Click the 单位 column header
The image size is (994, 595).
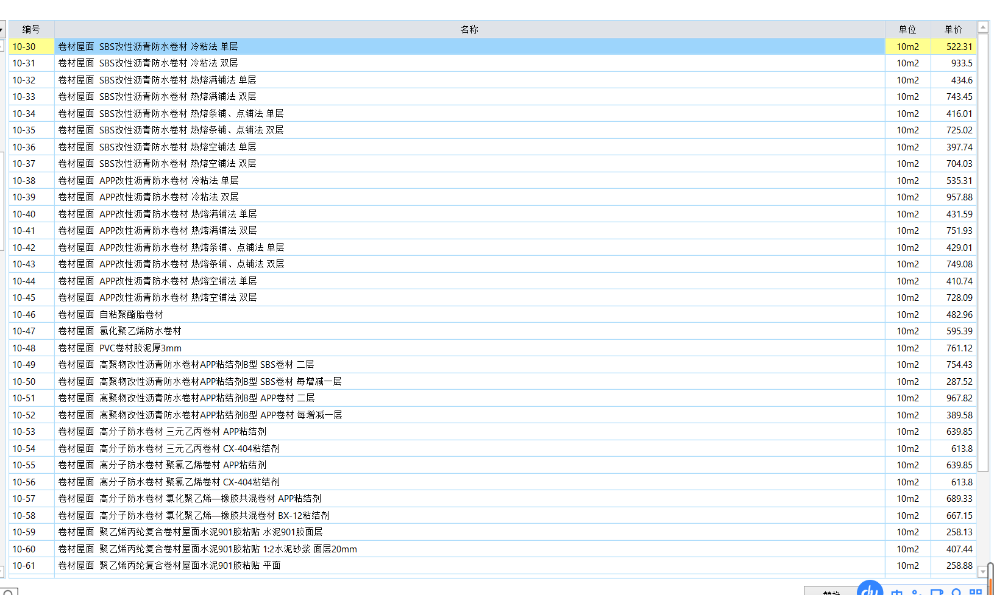907,29
